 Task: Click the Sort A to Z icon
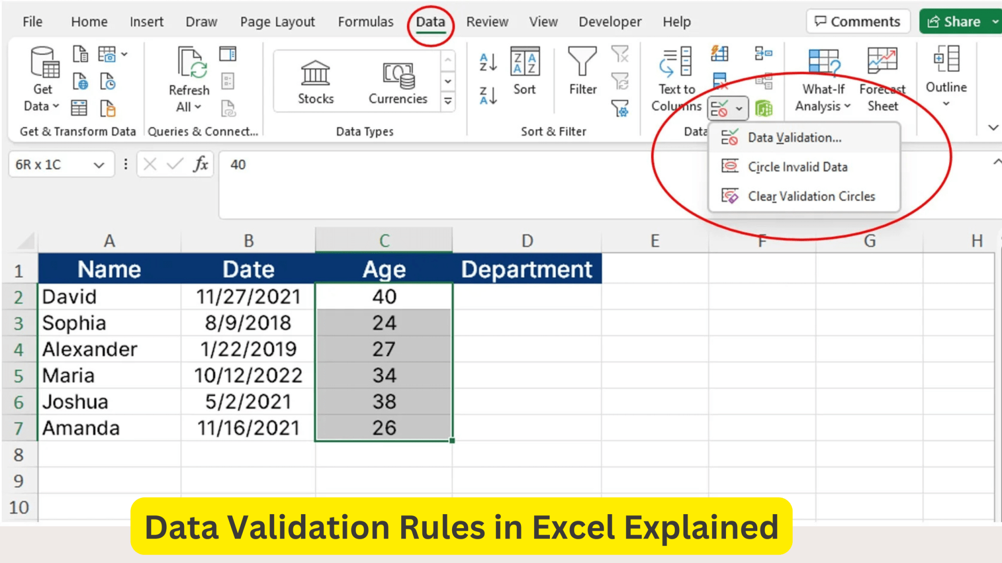[x=488, y=62]
